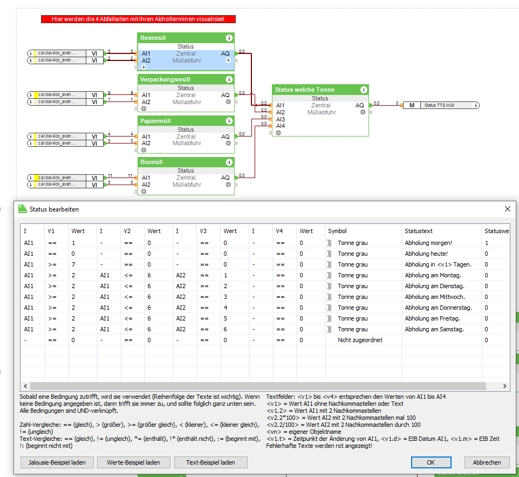Open info icon on Papiermüll block
The image size is (519, 477).
click(229, 121)
